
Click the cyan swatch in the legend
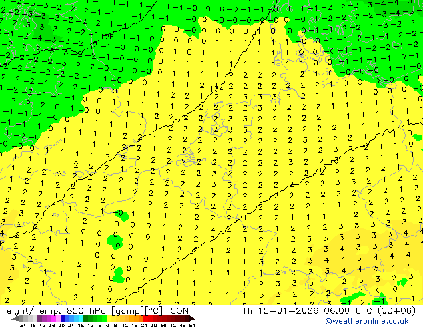81,318
